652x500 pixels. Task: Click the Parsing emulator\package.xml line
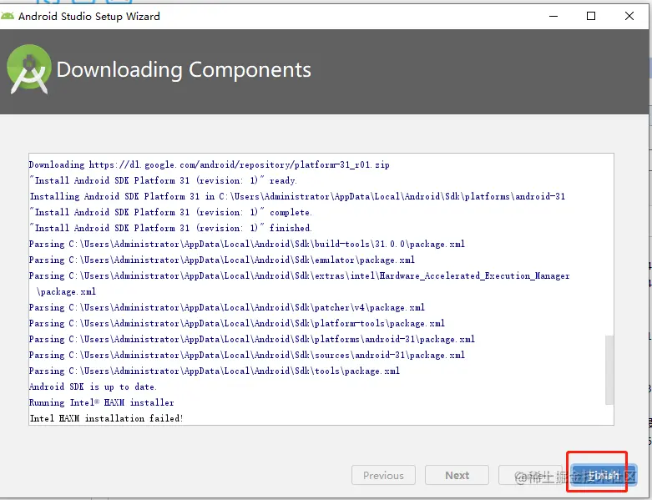222,260
